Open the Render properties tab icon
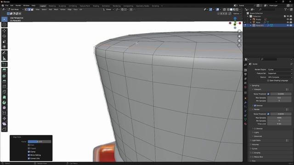Viewport: 294px width, 165px height. (245, 70)
